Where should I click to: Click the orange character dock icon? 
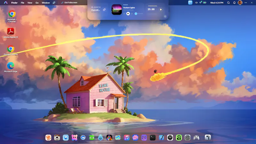[x=48, y=138]
